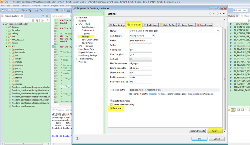Switch to Tool Settings tab
Viewport: 250px width, 145px height.
click(x=117, y=25)
